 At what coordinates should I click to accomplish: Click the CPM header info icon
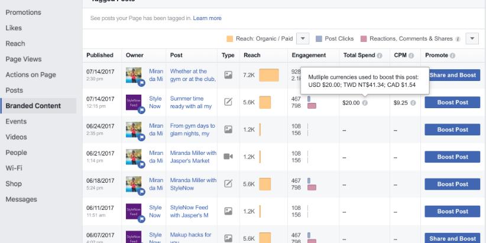coord(411,56)
